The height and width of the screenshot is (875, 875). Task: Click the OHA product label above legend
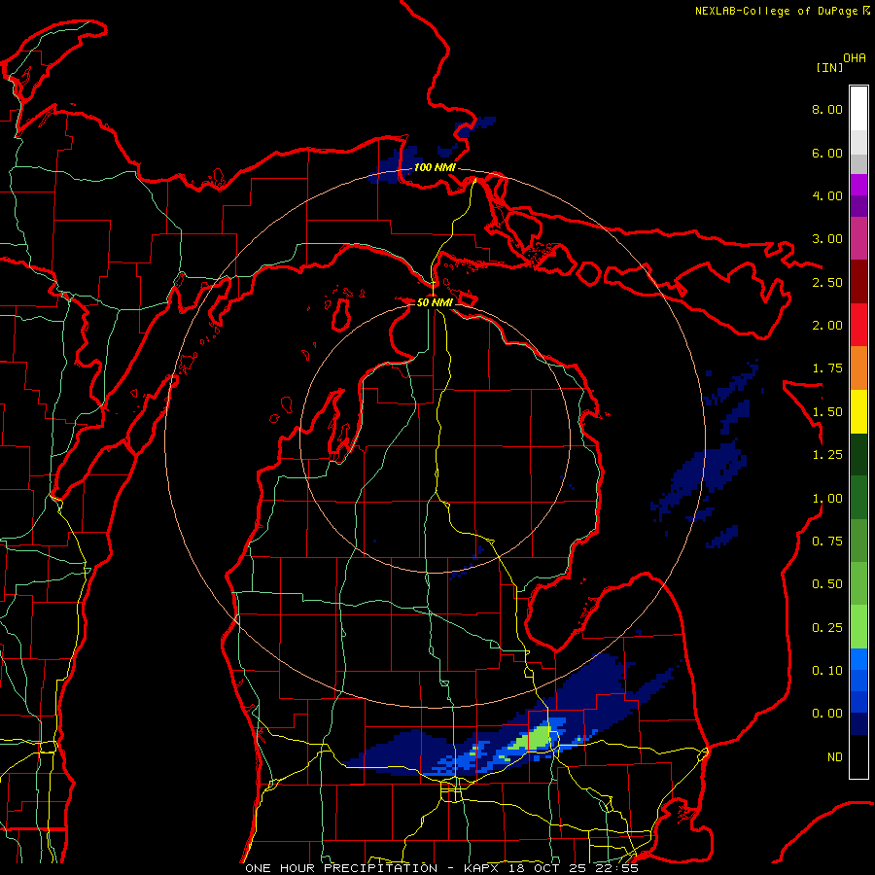point(855,57)
